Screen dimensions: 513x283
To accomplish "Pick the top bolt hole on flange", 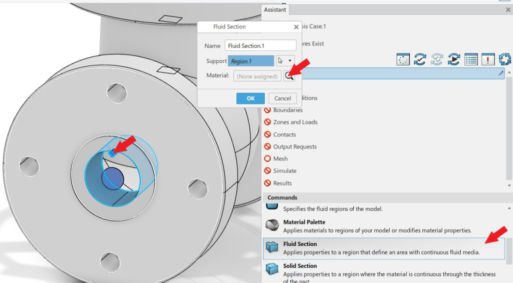I will coord(117,93).
